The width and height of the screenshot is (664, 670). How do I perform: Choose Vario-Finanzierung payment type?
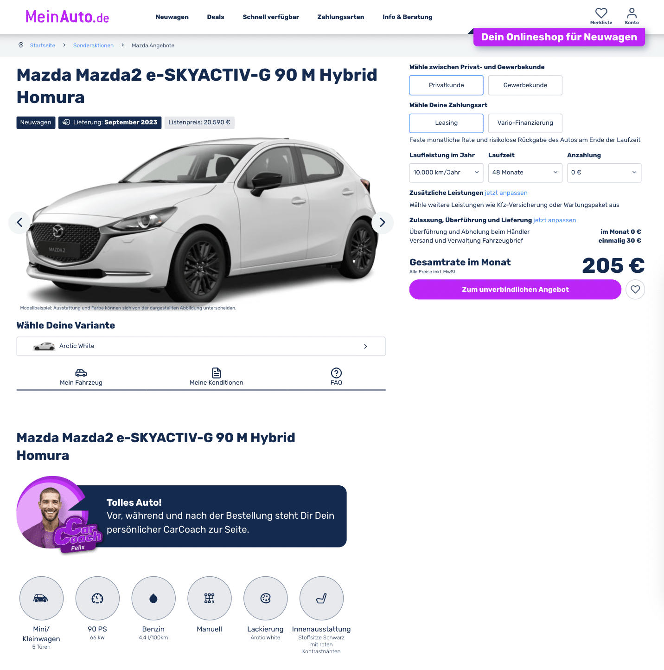pos(525,123)
